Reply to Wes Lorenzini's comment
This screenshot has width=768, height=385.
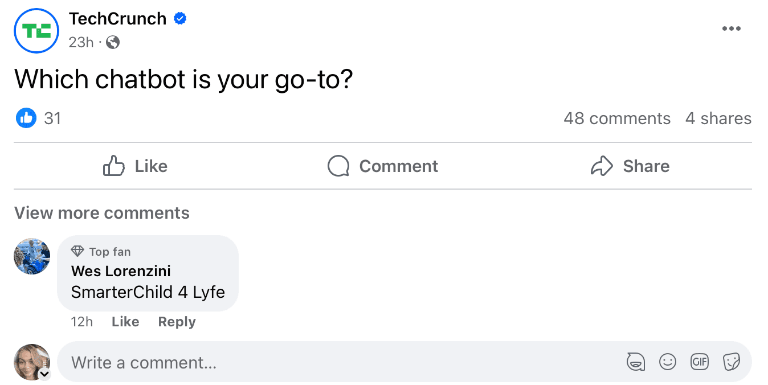point(177,322)
